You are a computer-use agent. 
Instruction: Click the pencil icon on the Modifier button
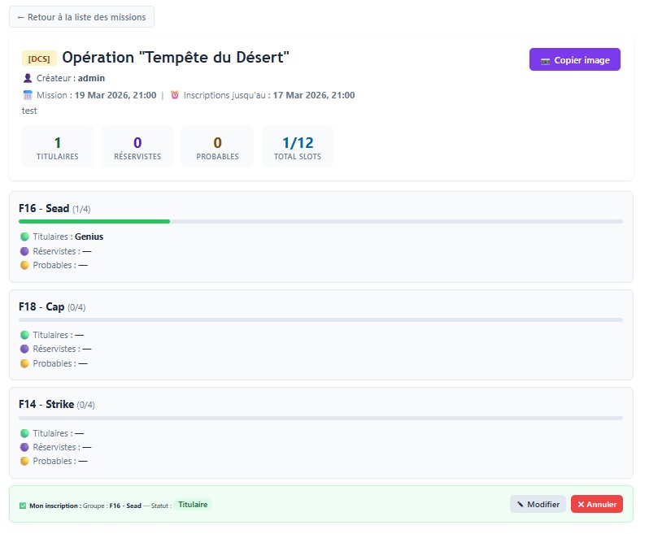[521, 504]
